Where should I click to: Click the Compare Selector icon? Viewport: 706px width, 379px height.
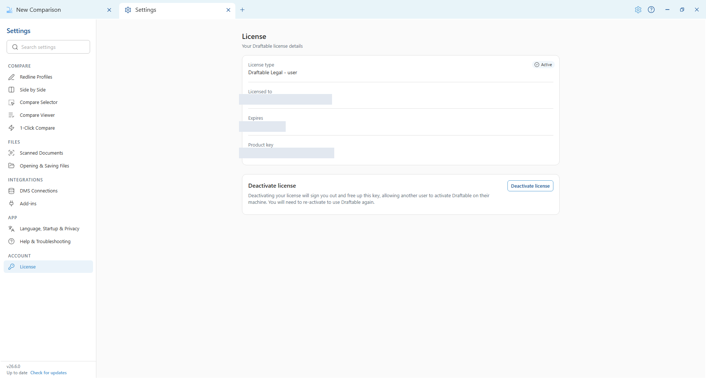[11, 102]
